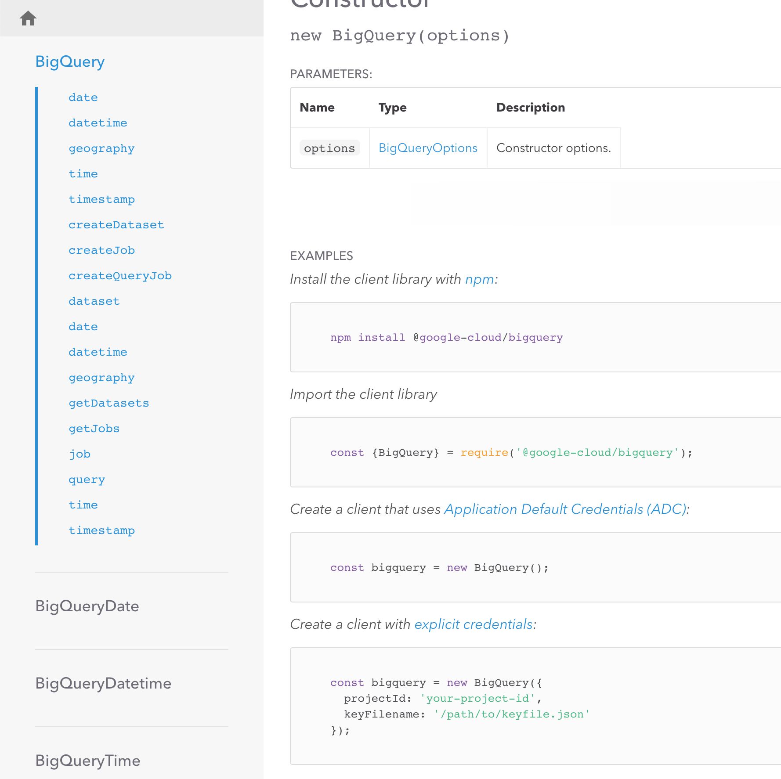Click the EXAMPLES heading
The height and width of the screenshot is (779, 781).
(x=322, y=256)
